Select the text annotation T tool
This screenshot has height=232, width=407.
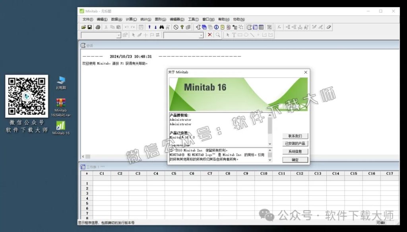[x=234, y=35]
